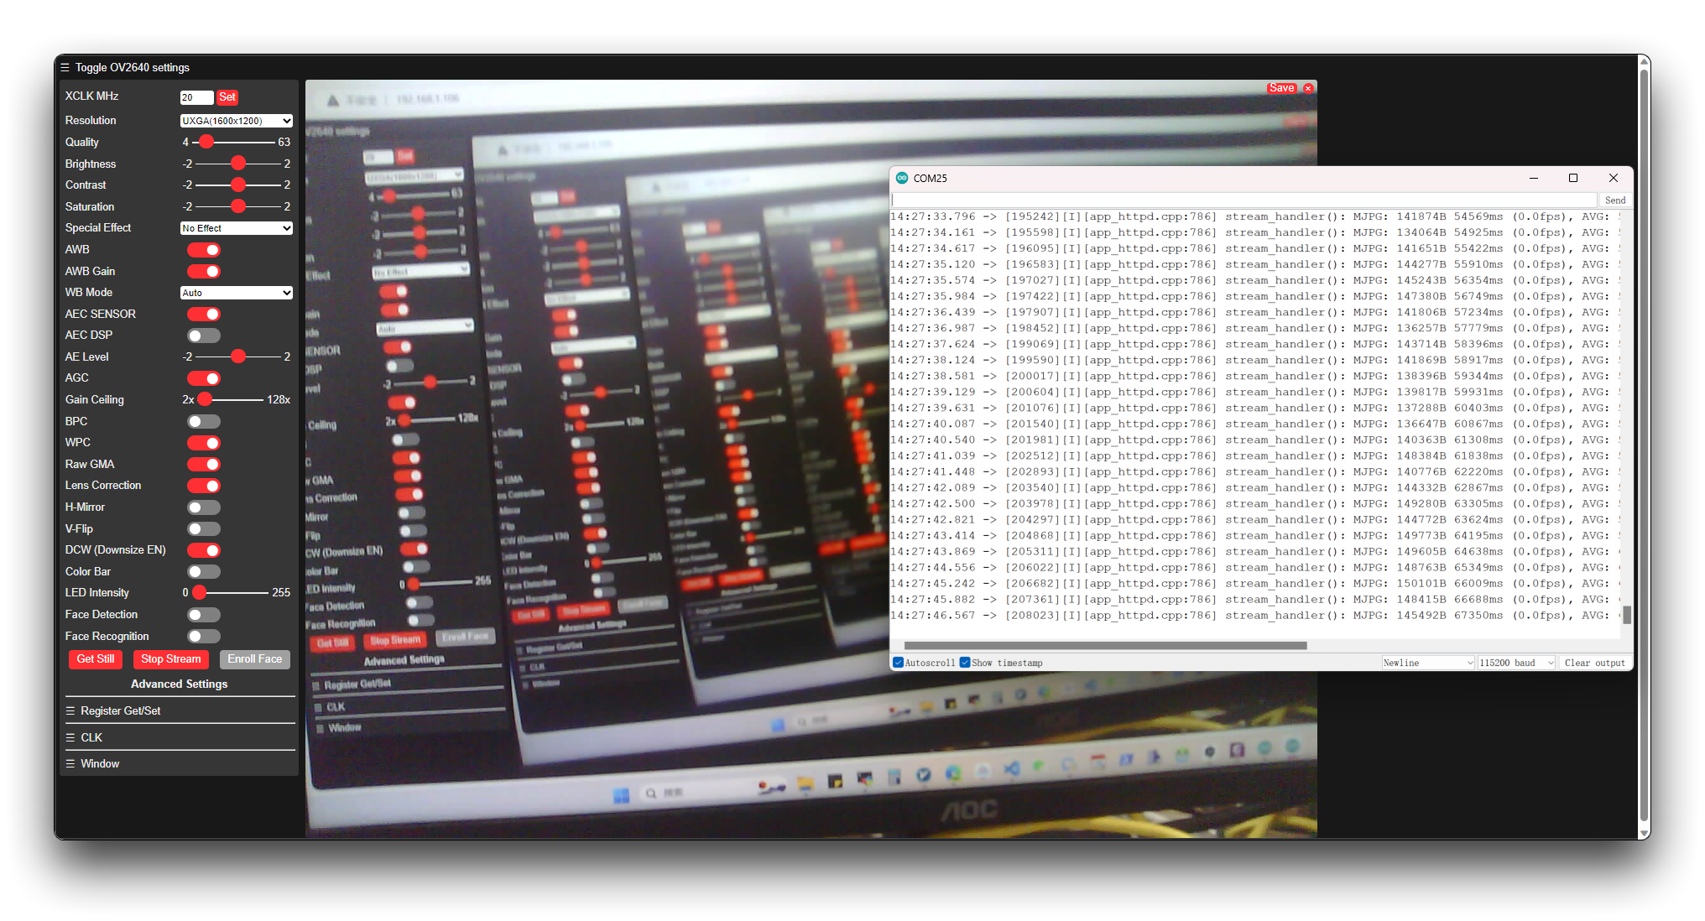
Task: Enable Autoscroll checkbox in COM25
Action: click(x=897, y=663)
